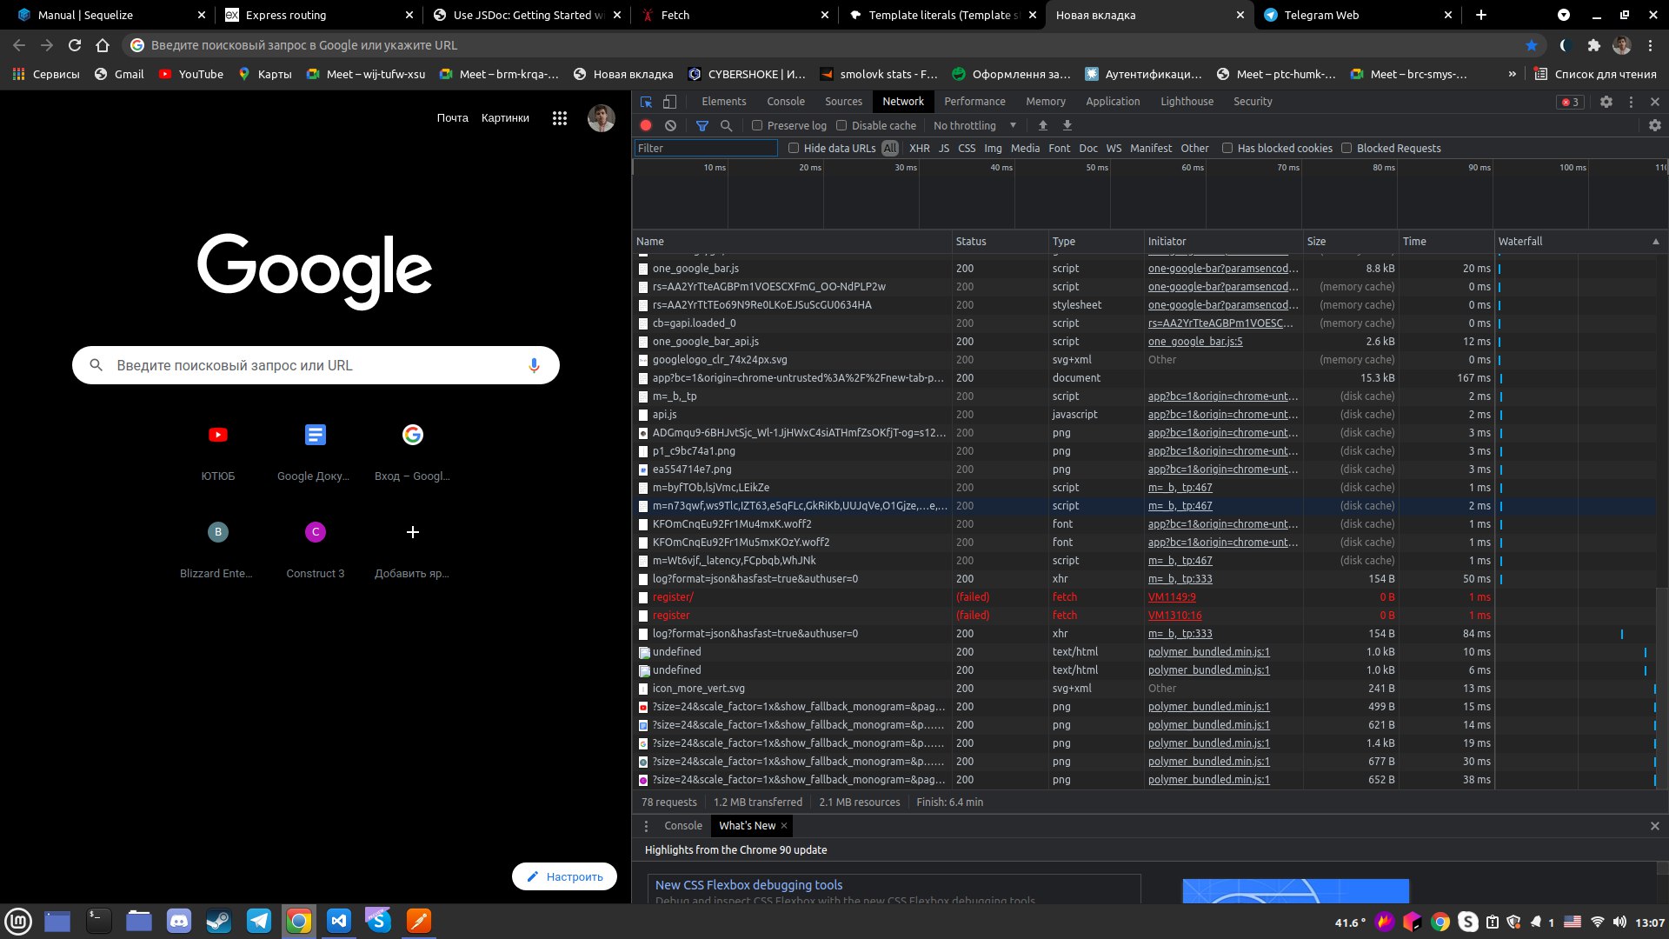Switch to the Telegram Web browser tab
Image resolution: width=1669 pixels, height=939 pixels.
1359,15
